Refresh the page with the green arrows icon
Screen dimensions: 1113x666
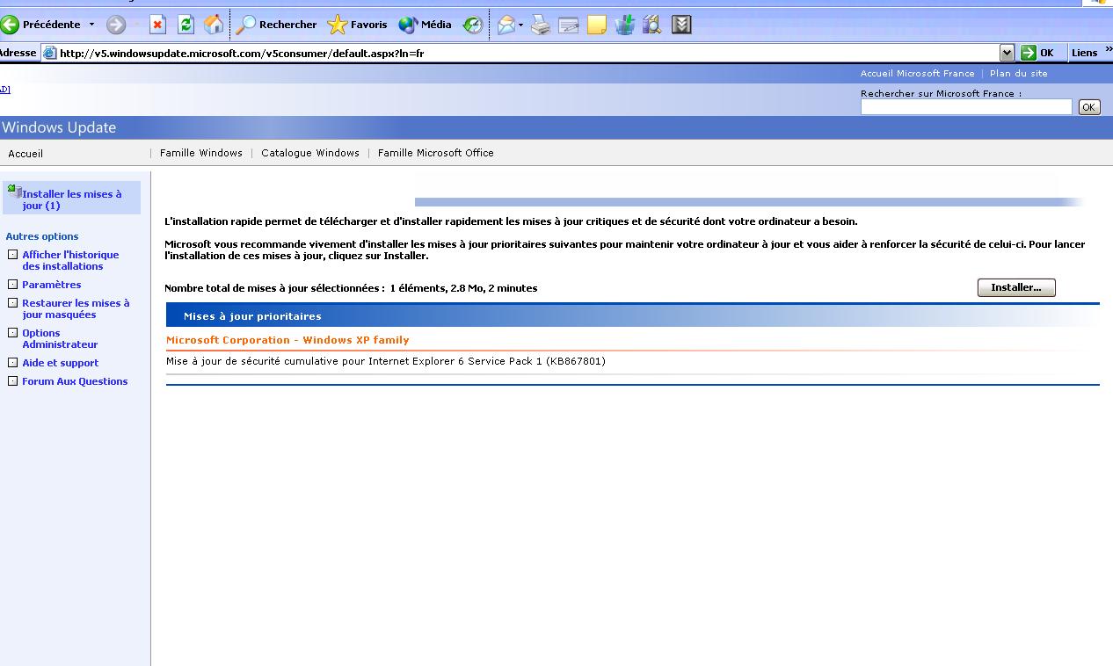pos(185,25)
